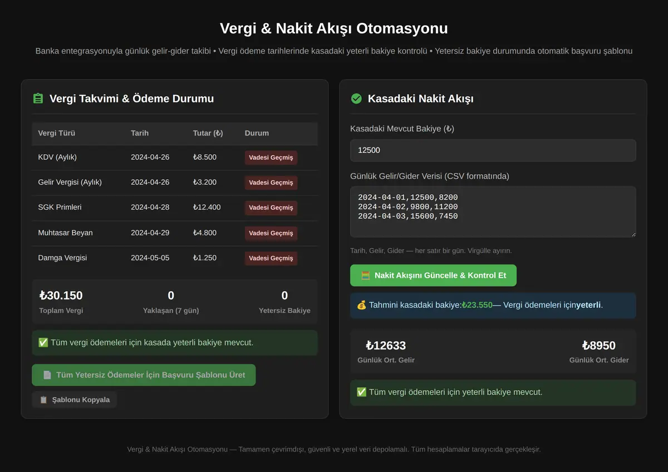Click the Günlük Gelir/Gider Verisi label
668x472 pixels.
[430, 176]
